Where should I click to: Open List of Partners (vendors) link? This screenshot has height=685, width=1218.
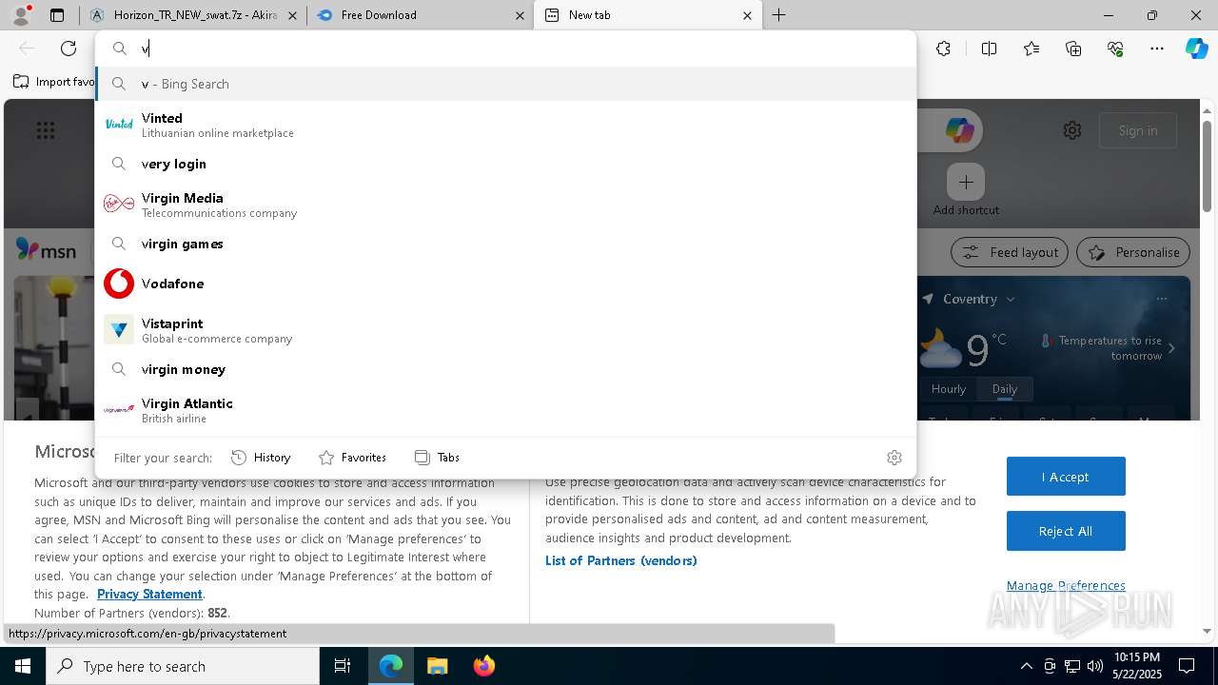621,560
